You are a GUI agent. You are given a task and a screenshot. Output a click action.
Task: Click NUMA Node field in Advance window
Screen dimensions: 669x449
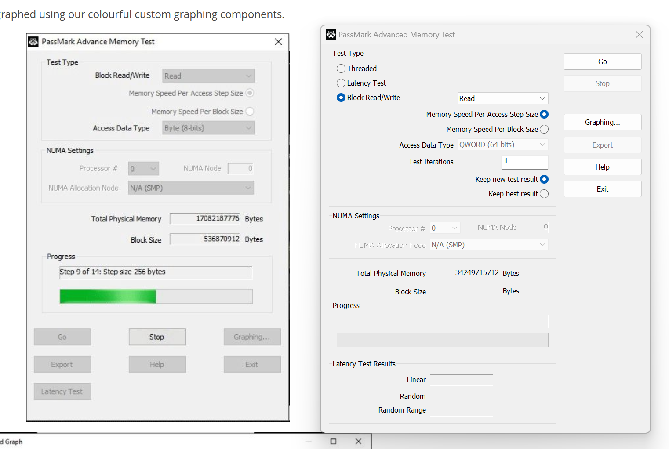[240, 168]
